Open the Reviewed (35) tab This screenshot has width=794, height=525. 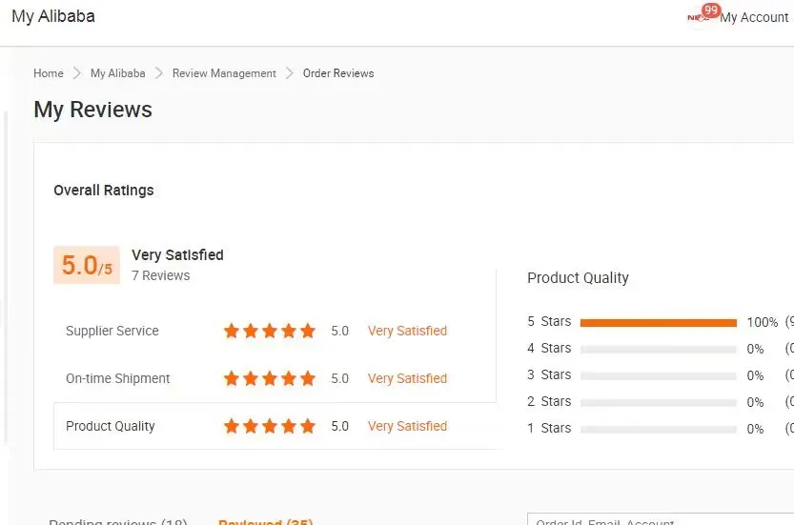point(265,522)
